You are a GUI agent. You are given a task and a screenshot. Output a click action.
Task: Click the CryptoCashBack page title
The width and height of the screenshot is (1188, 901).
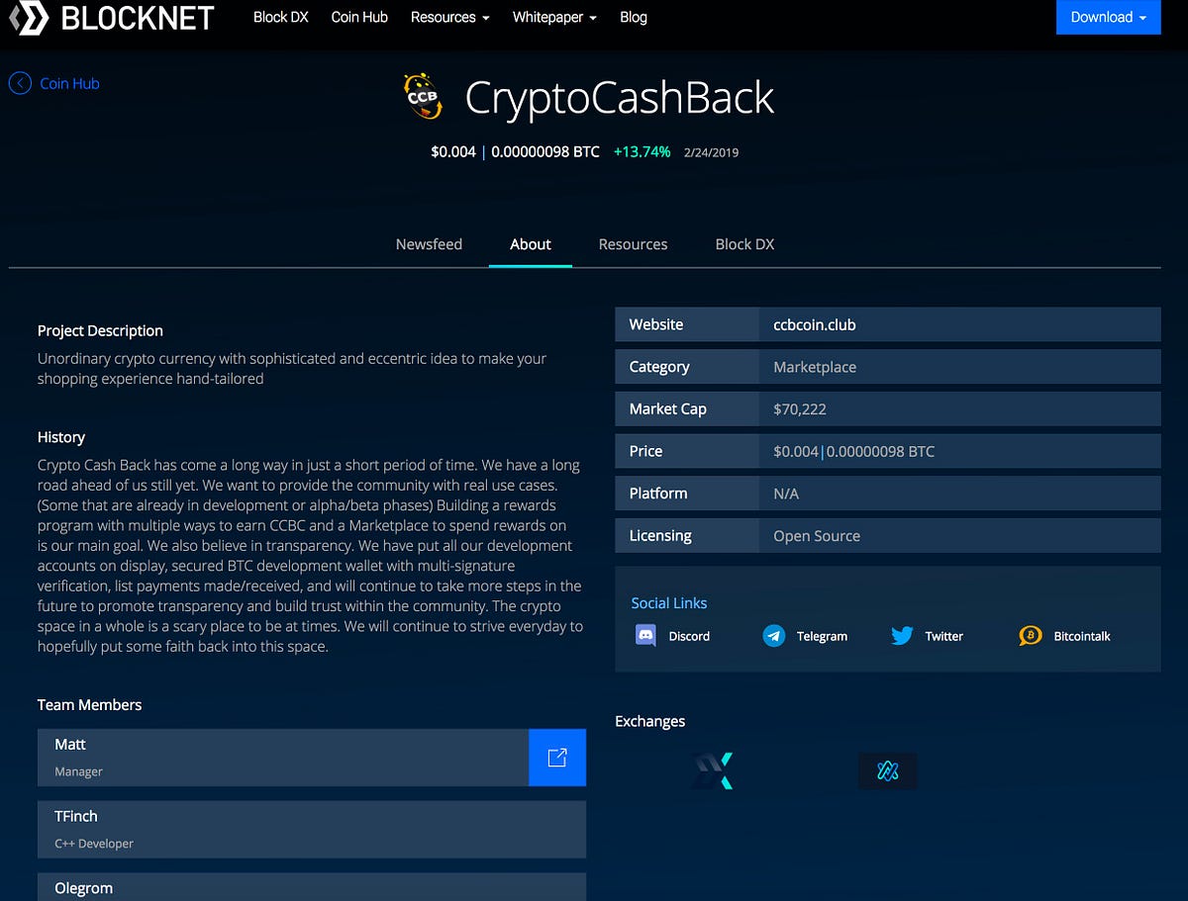(620, 97)
